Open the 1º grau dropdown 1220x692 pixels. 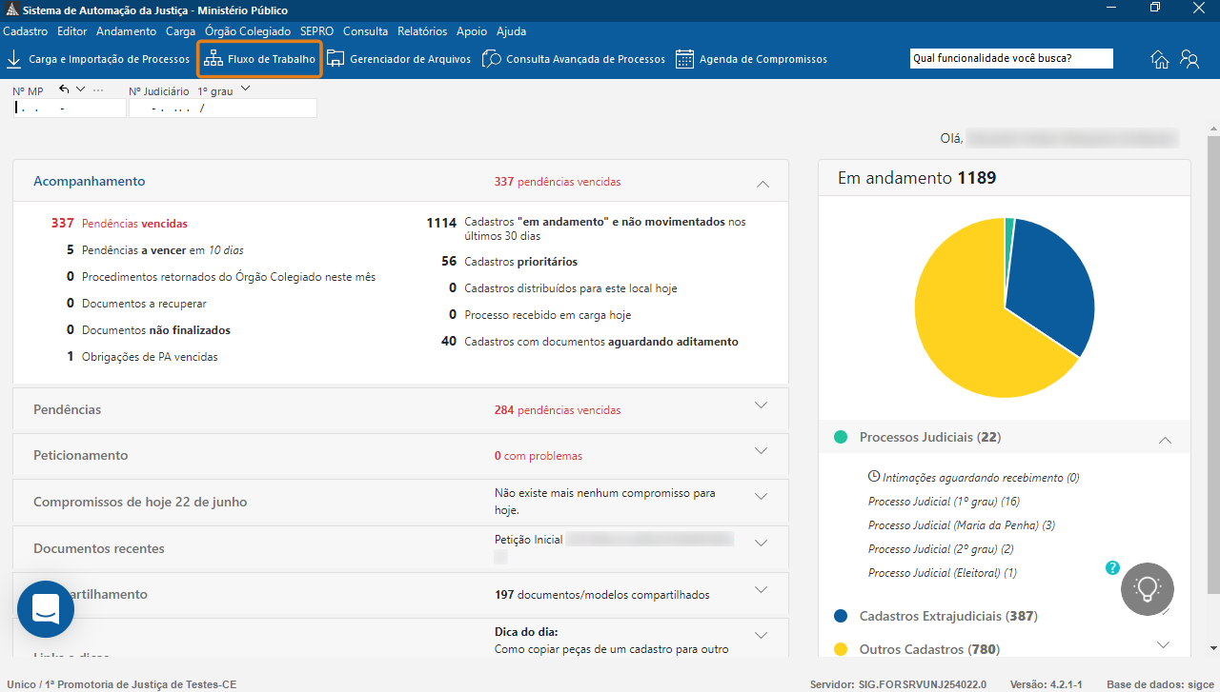pyautogui.click(x=245, y=89)
